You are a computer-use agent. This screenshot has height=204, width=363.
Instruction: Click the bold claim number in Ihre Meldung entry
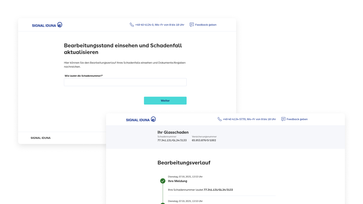coord(218,190)
